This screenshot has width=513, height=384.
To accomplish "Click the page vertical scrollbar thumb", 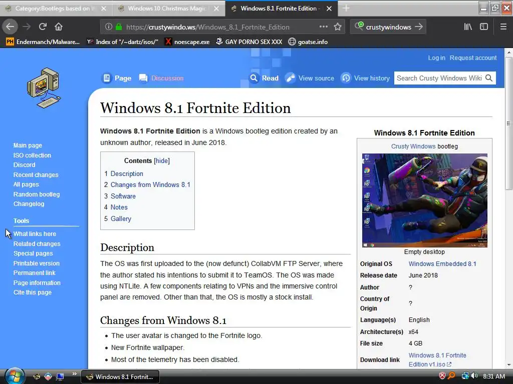I will pos(508,123).
